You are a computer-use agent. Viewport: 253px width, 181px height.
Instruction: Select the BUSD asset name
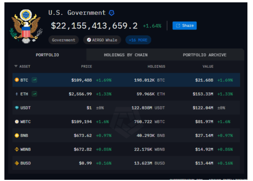[26, 163]
